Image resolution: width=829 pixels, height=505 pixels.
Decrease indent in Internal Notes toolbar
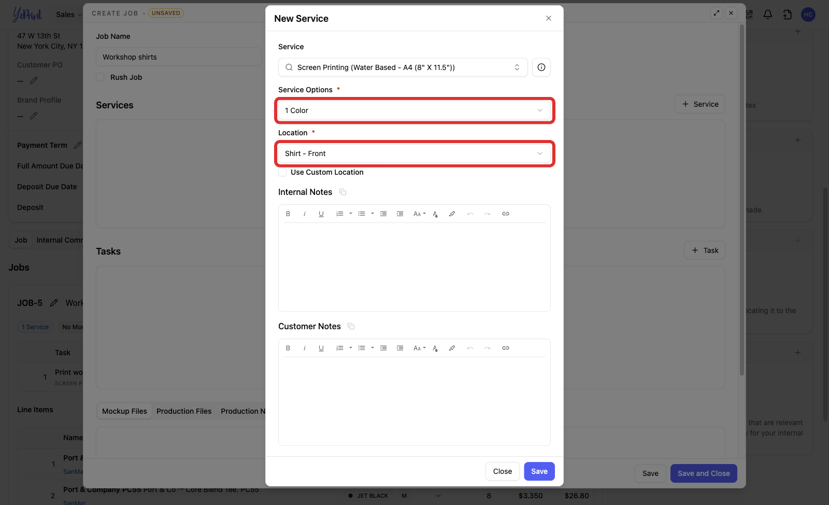[x=383, y=214]
